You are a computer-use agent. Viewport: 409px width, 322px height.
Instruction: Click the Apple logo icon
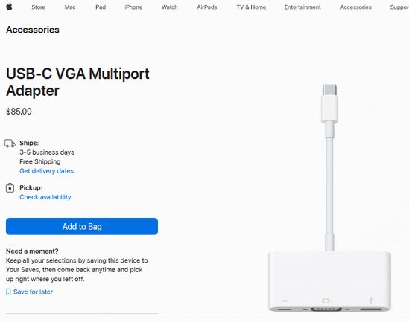(x=9, y=7)
